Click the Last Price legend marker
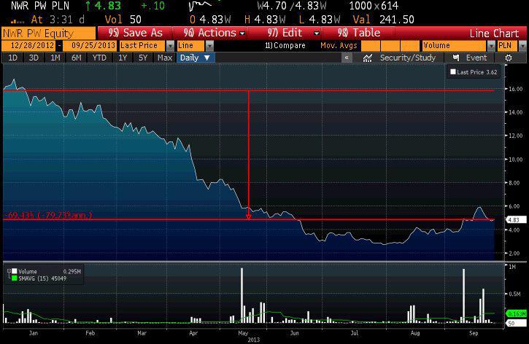Image resolution: width=529 pixels, height=344 pixels. 453,72
